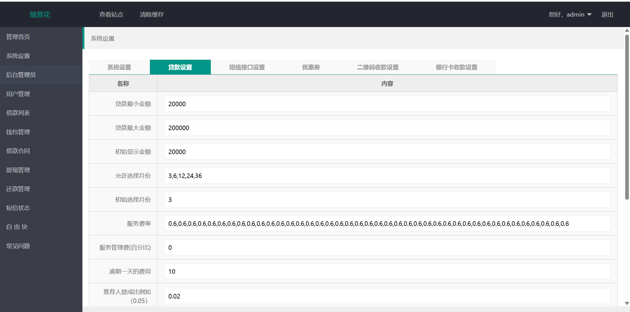Click the scrollbar down arrow
The width and height of the screenshot is (630, 312).
click(x=627, y=303)
